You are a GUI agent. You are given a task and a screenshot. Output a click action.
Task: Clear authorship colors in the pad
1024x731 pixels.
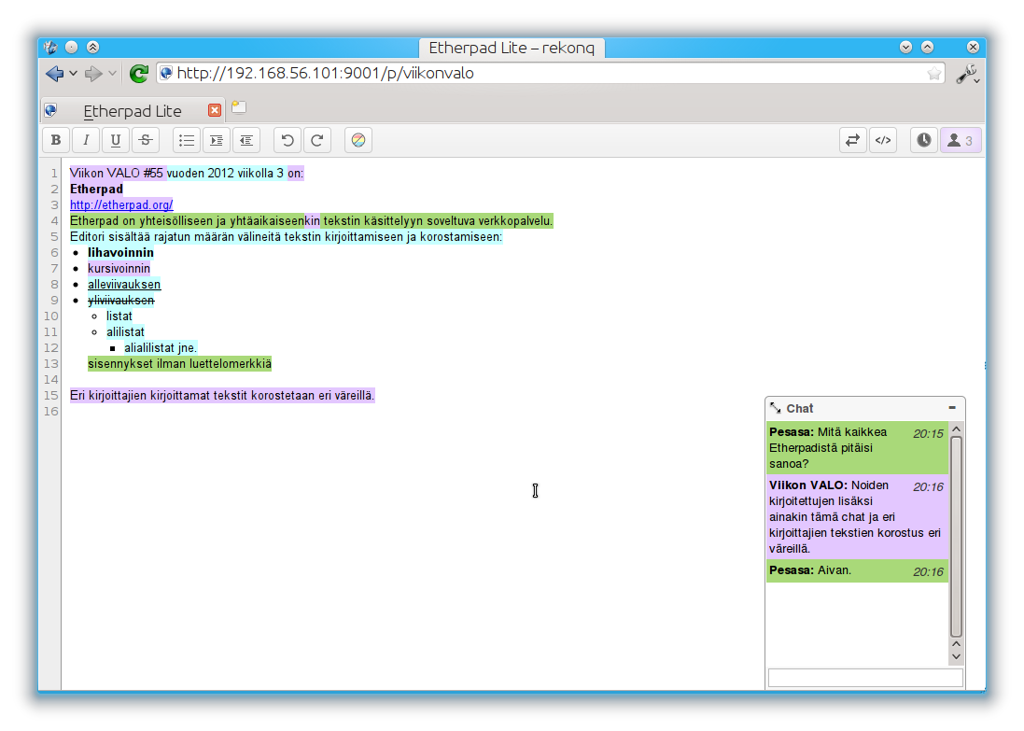click(x=358, y=140)
